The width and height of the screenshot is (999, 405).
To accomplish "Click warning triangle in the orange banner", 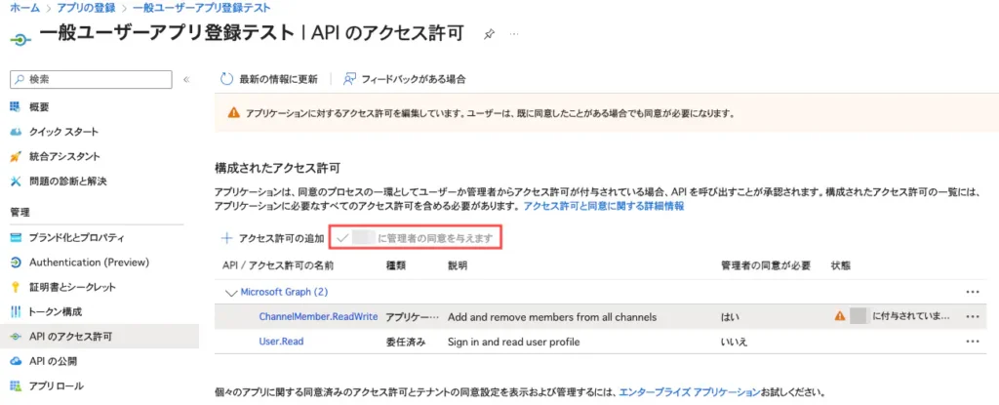I will (234, 114).
